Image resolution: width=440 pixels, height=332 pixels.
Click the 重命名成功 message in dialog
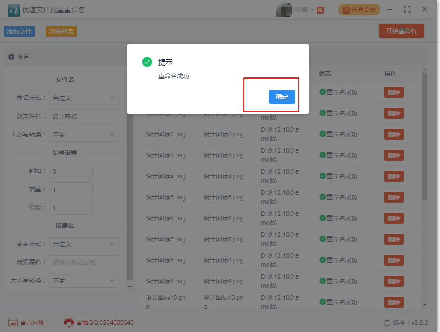[174, 76]
